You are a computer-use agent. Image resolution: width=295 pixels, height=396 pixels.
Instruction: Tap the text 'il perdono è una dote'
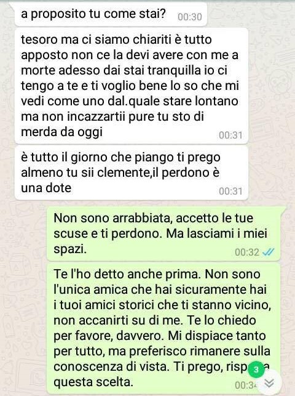click(x=120, y=180)
